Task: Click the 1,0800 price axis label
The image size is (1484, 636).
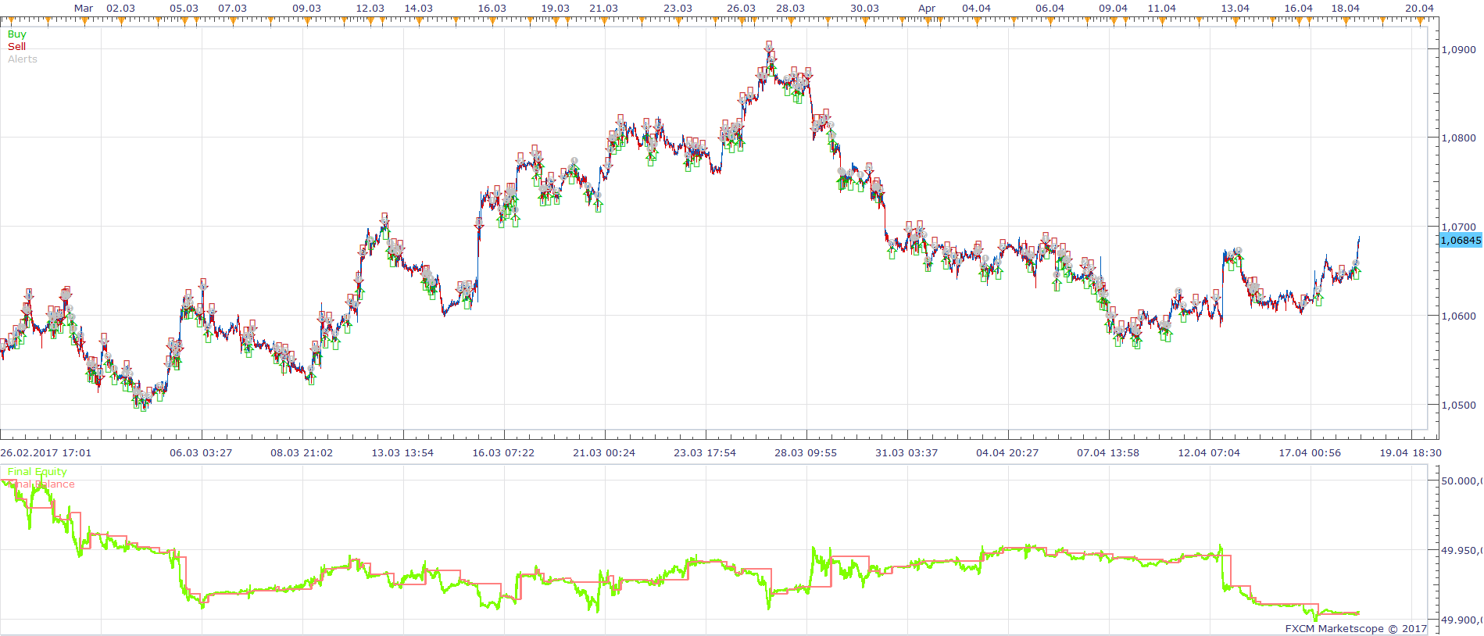Action: point(1458,138)
